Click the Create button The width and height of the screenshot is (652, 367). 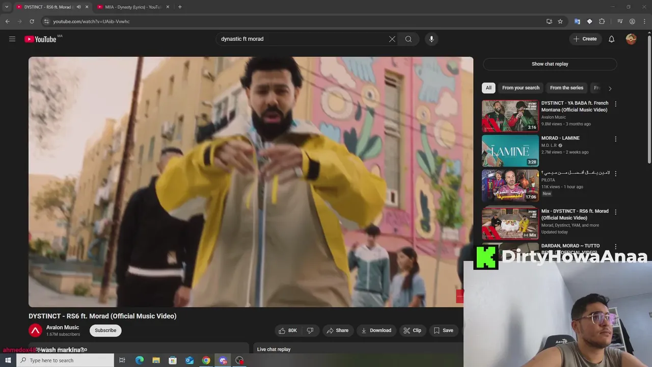[585, 39]
